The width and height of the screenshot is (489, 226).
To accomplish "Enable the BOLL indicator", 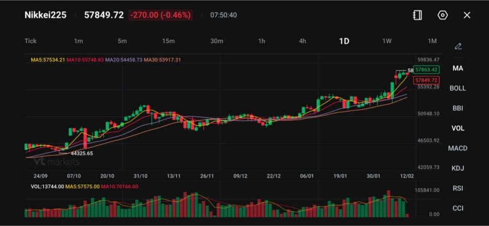I will click(x=457, y=88).
